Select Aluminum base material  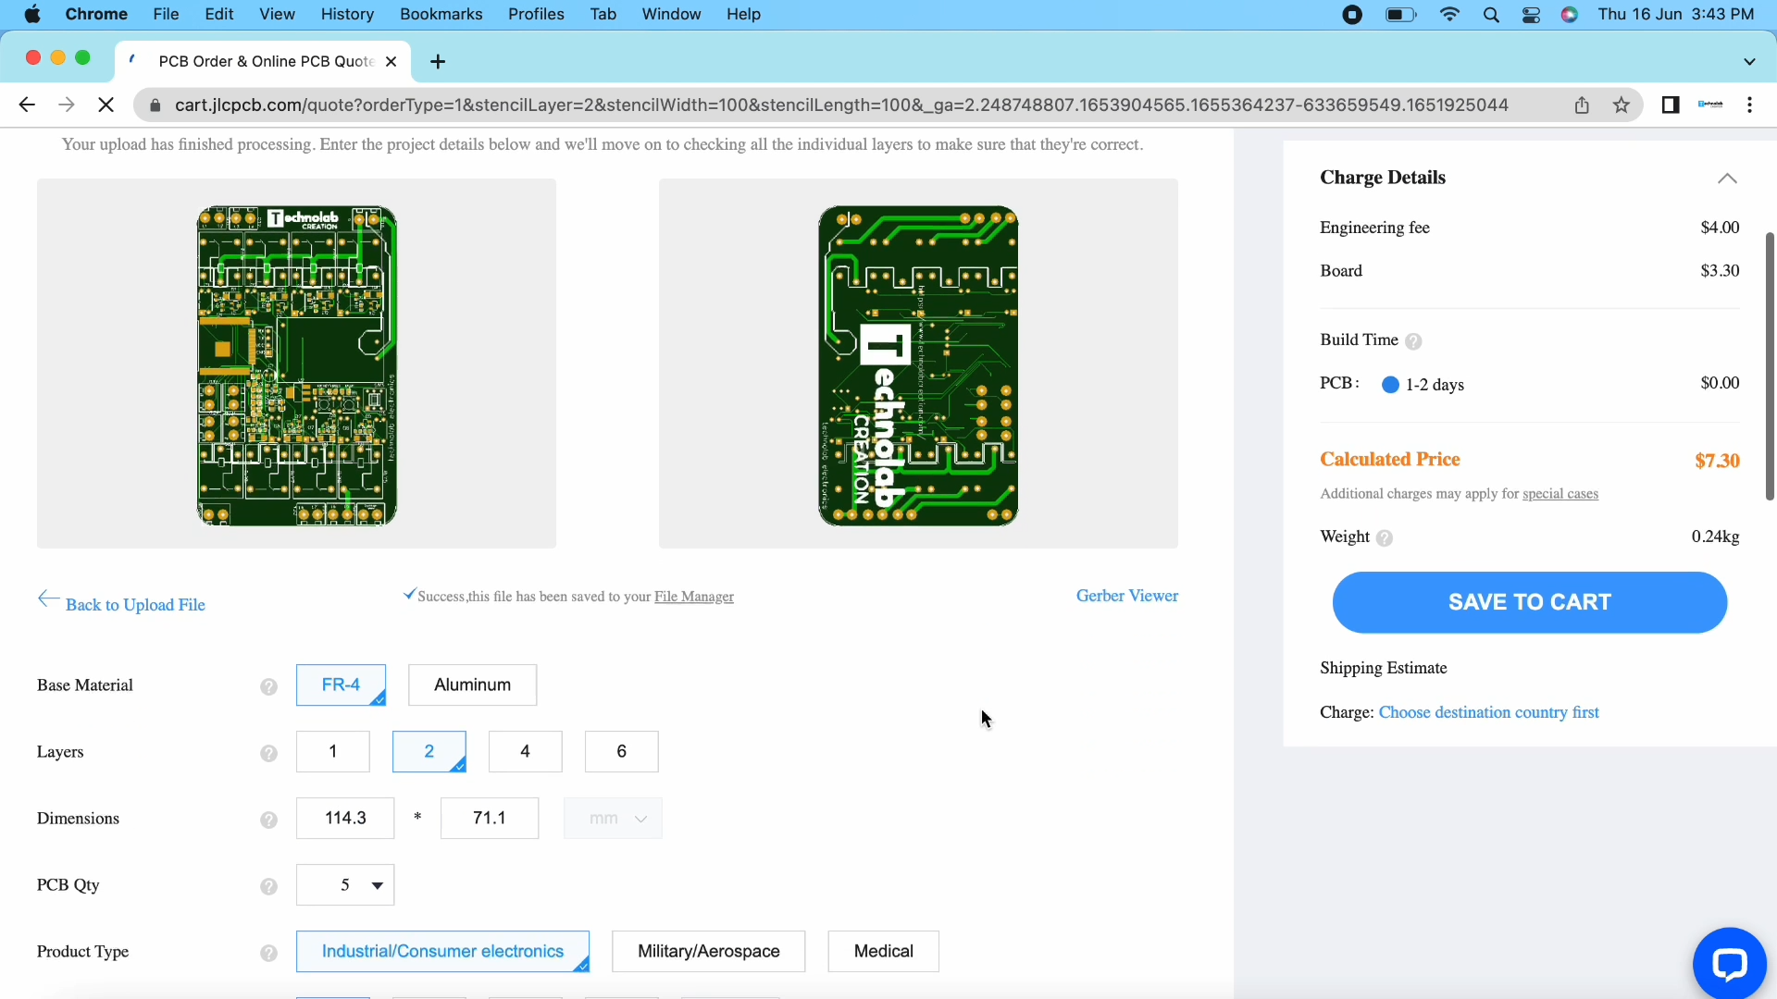pyautogui.click(x=472, y=684)
